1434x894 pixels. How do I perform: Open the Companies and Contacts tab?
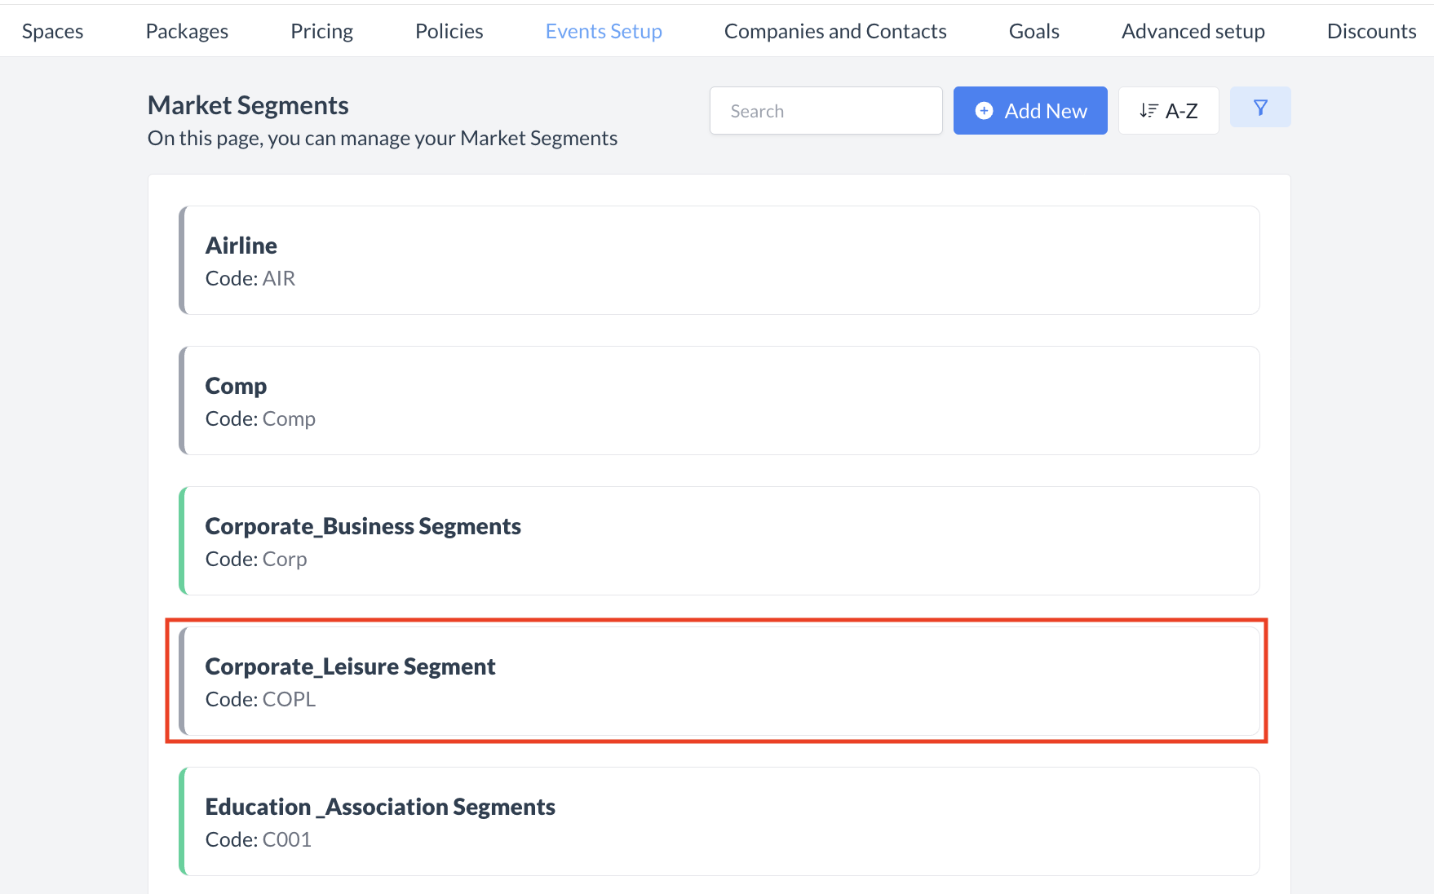coord(834,30)
